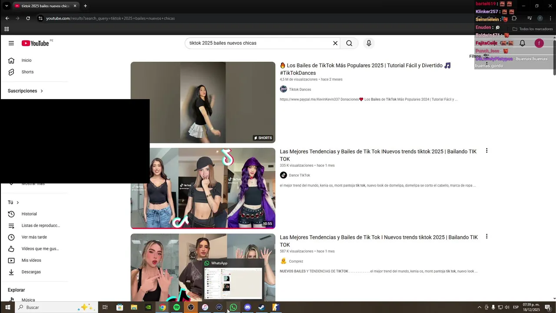Open Todos los marcadores folder

[533, 29]
